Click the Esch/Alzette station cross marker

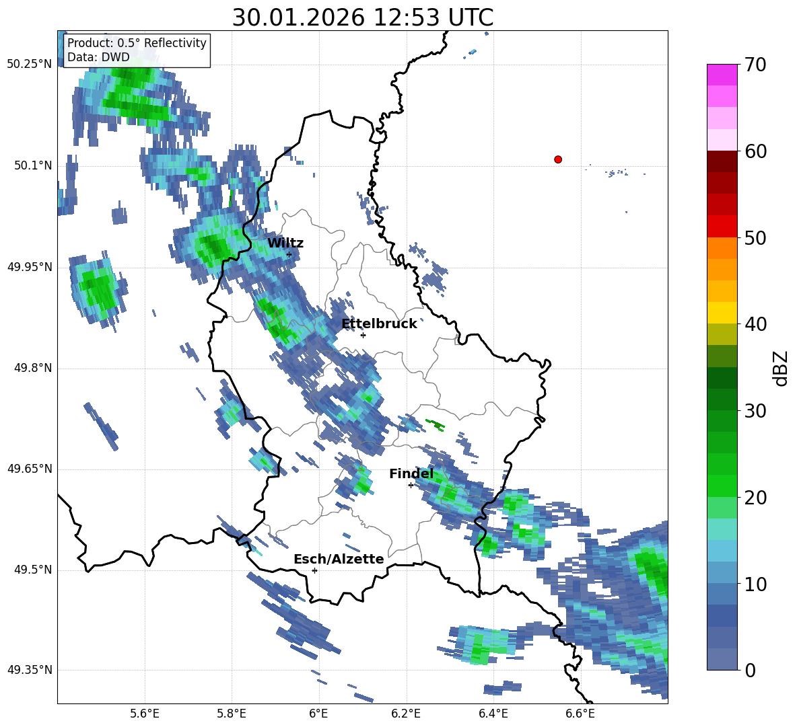tap(314, 570)
